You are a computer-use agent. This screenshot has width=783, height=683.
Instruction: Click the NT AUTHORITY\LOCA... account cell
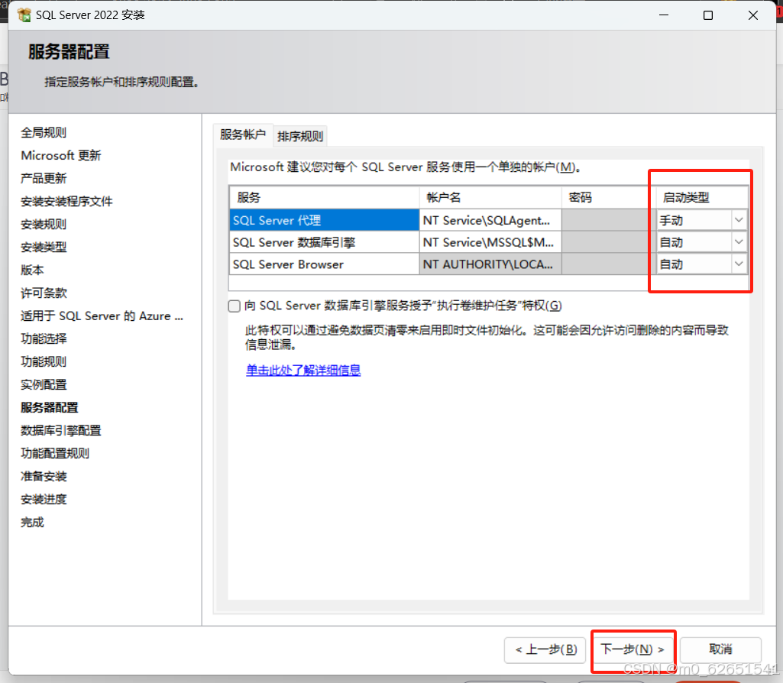point(490,264)
